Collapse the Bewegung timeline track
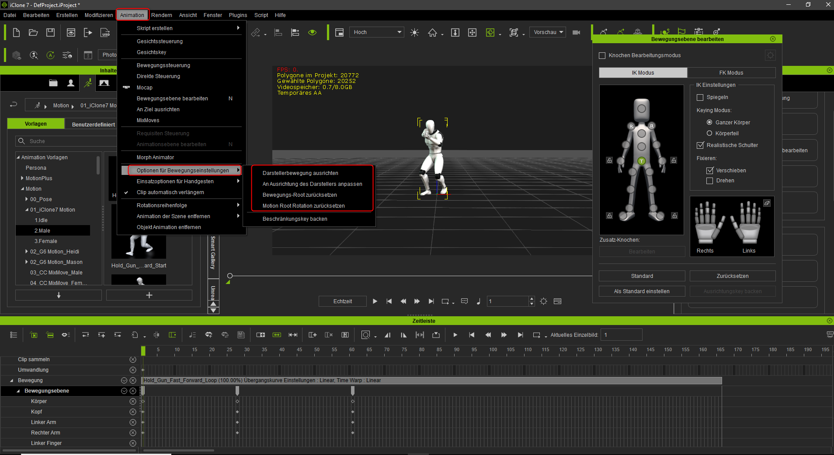Screen dimensions: 834x455 [x=12, y=380]
